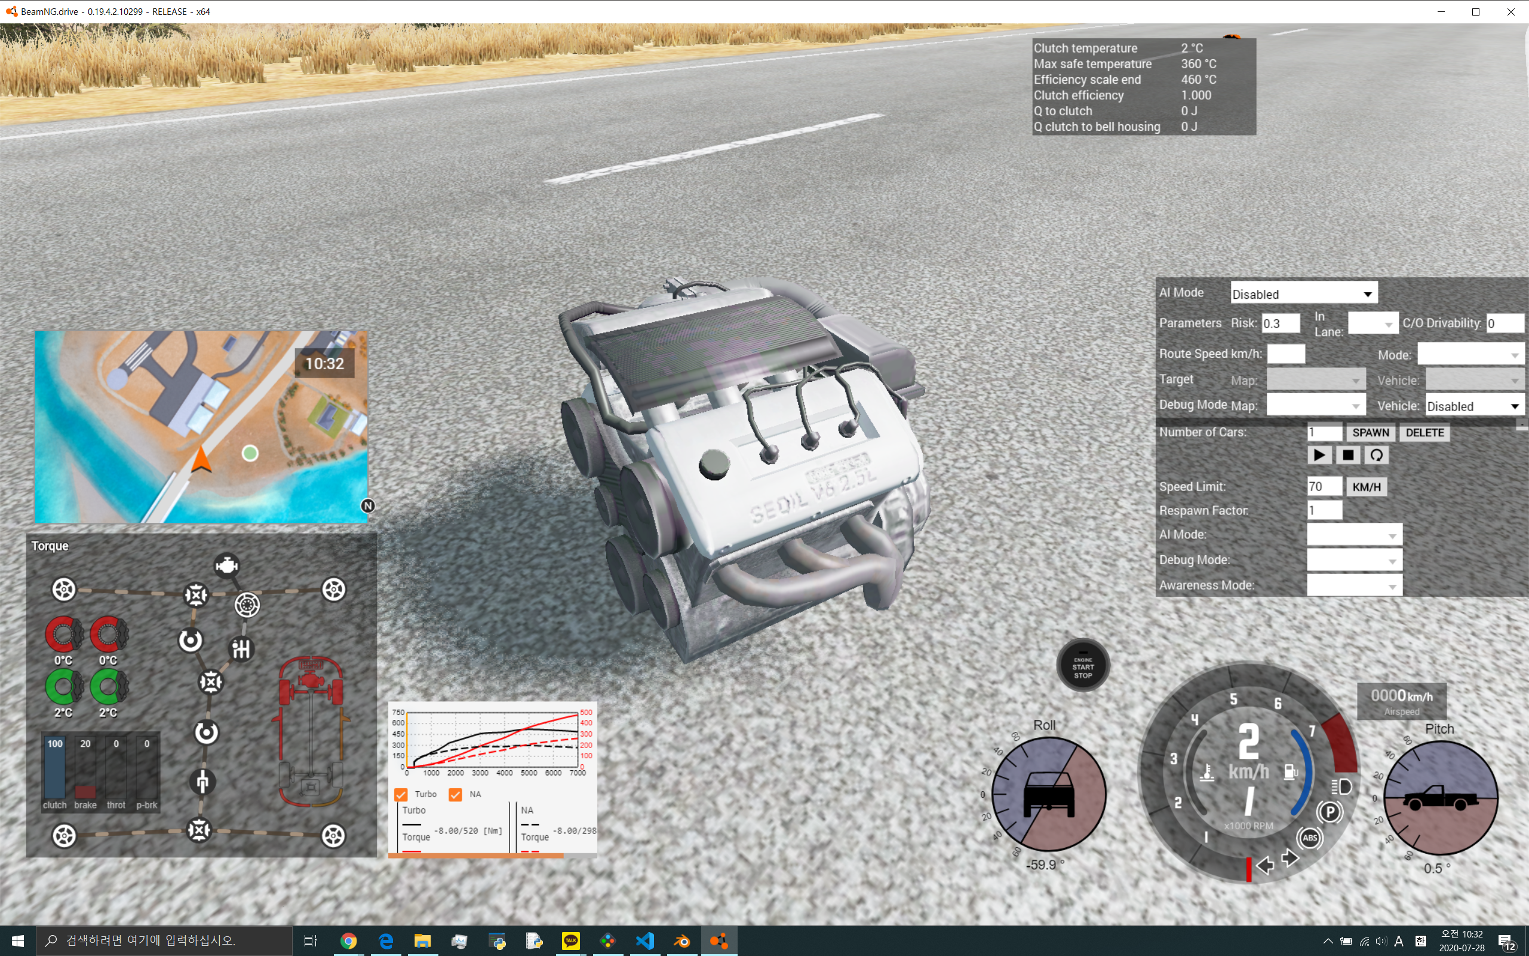1529x956 pixels.
Task: Open the Debug Mode Map dropdown
Action: (1316, 405)
